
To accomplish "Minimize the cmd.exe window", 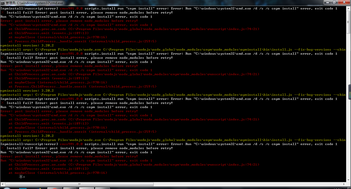I will pyautogui.click(x=327, y=2).
